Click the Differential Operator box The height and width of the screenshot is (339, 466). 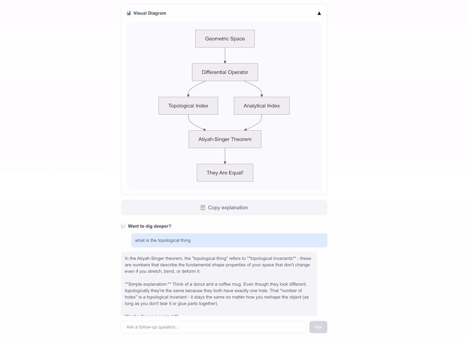coord(225,72)
